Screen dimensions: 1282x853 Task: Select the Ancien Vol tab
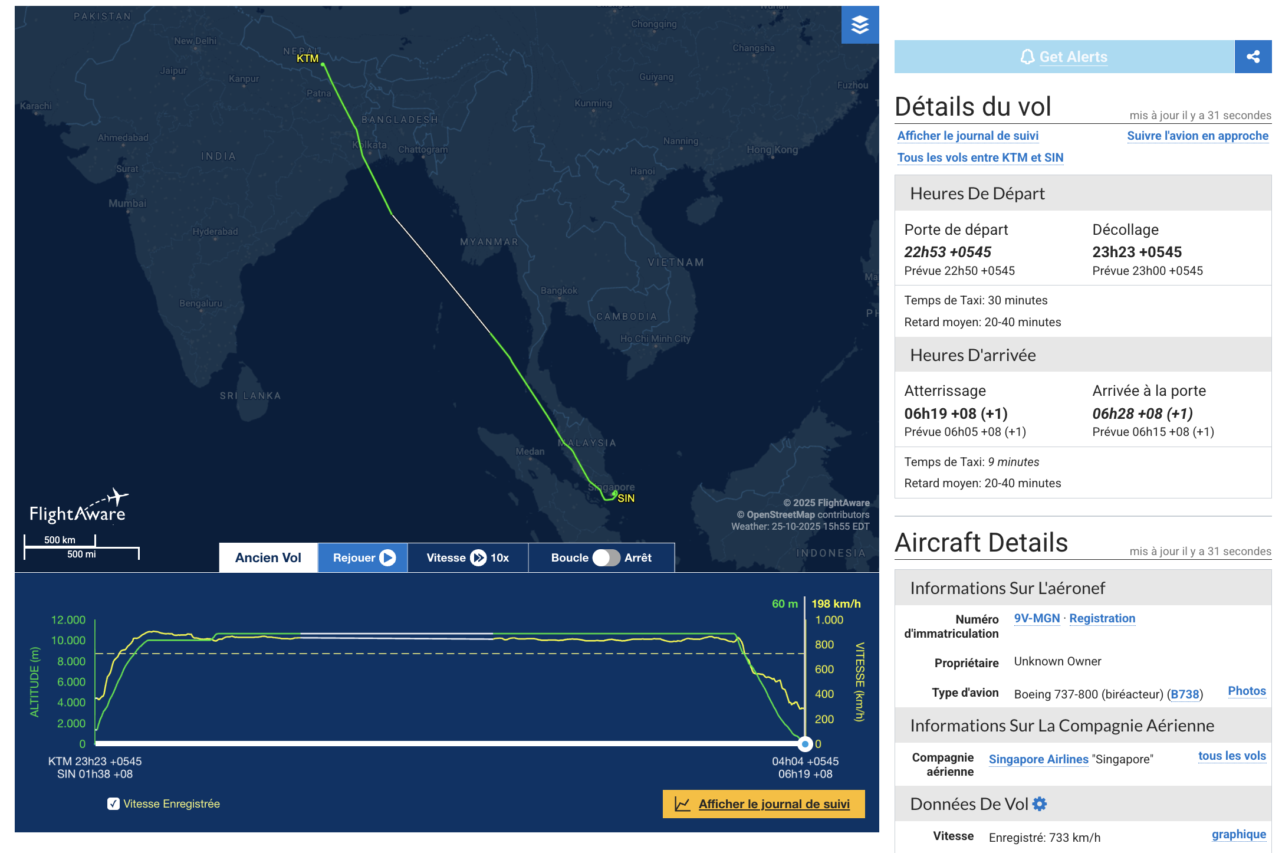tap(268, 557)
